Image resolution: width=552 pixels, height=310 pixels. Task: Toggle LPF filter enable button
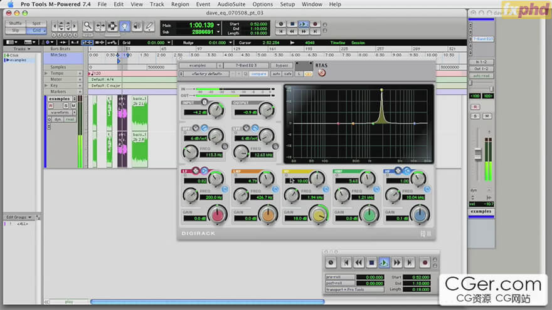(x=275, y=146)
